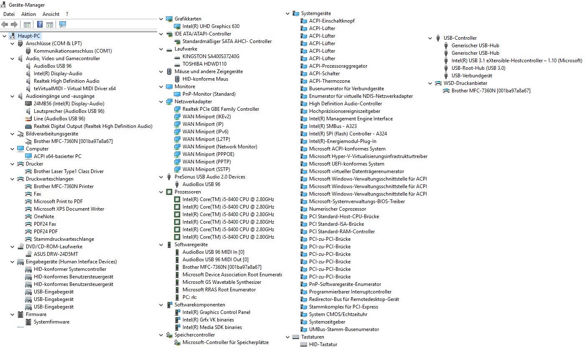Click the Brother Laser Type1 Class Driver icon
This screenshot has width=587, height=357.
(28, 171)
